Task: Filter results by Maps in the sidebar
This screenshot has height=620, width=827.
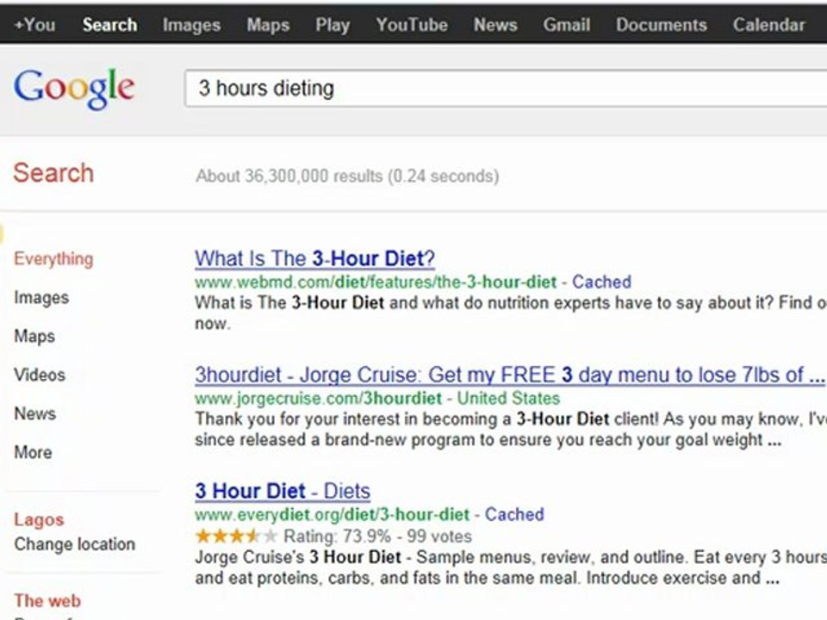Action: tap(34, 337)
